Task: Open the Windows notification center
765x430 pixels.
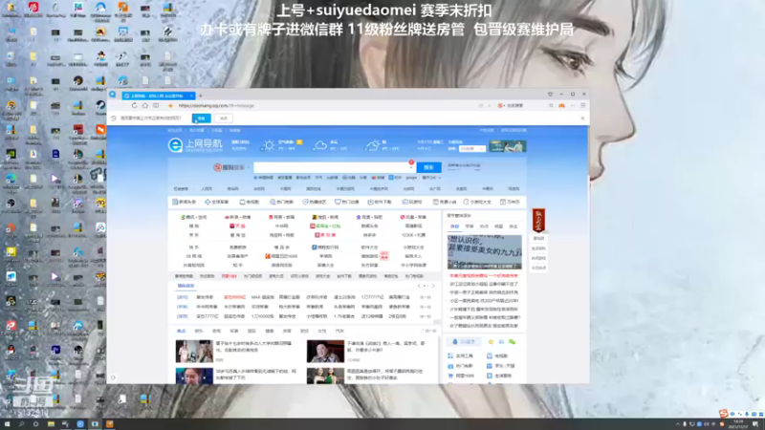Action: point(755,424)
